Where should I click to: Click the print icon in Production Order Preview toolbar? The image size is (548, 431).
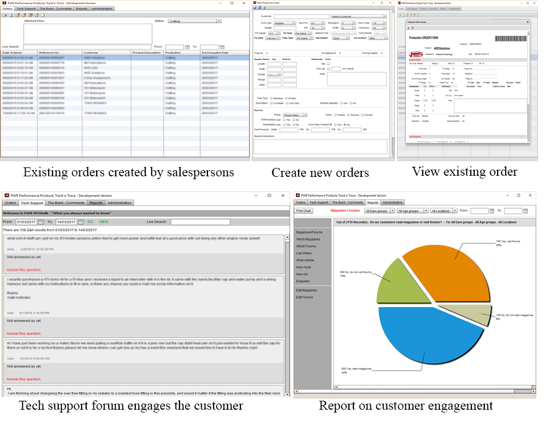[408, 28]
